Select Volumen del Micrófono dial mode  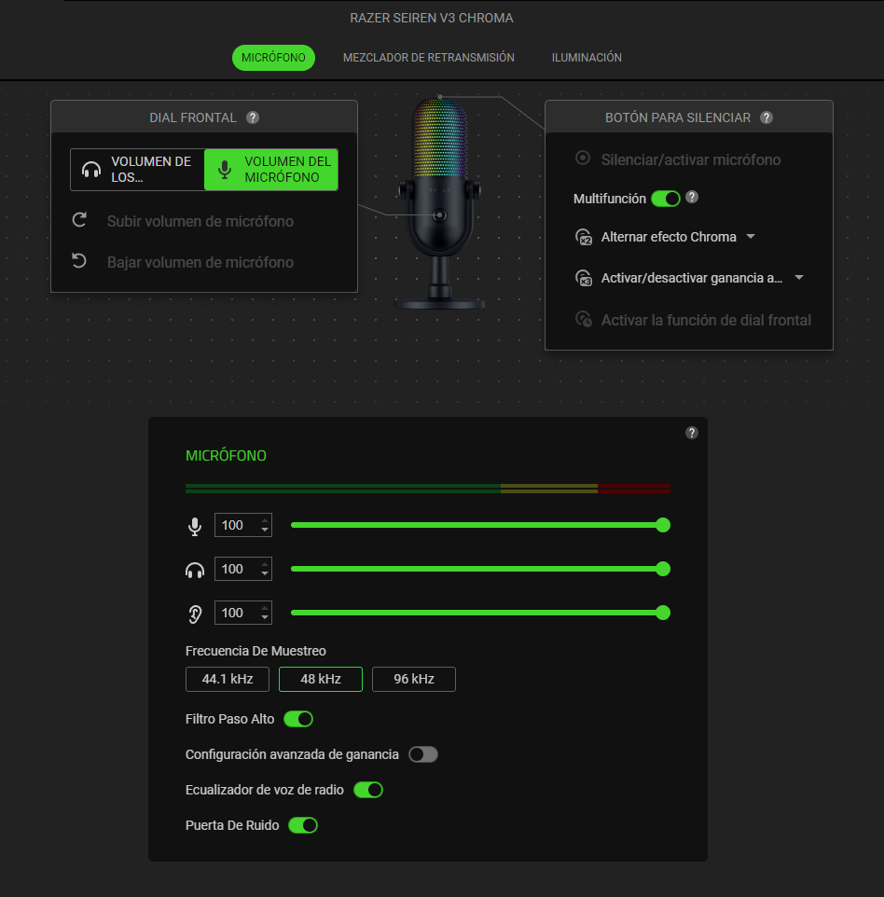pyautogui.click(x=271, y=170)
